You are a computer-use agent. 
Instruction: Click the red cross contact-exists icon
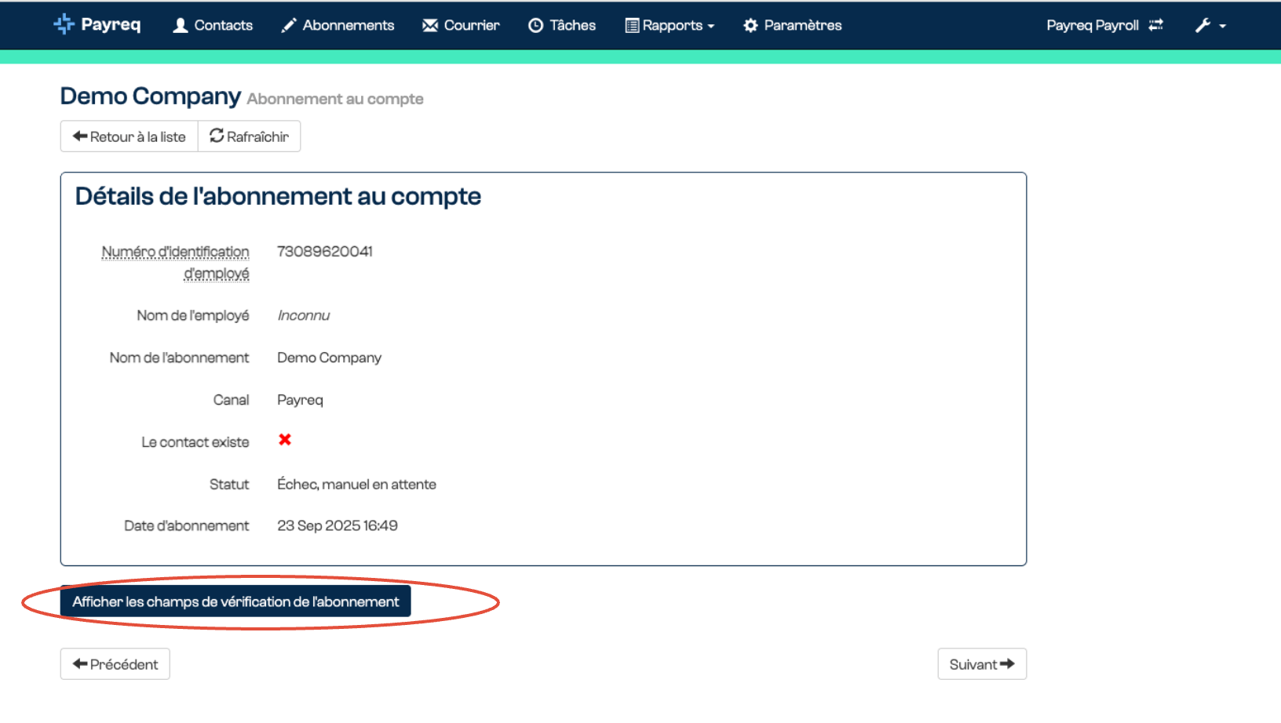pos(285,440)
